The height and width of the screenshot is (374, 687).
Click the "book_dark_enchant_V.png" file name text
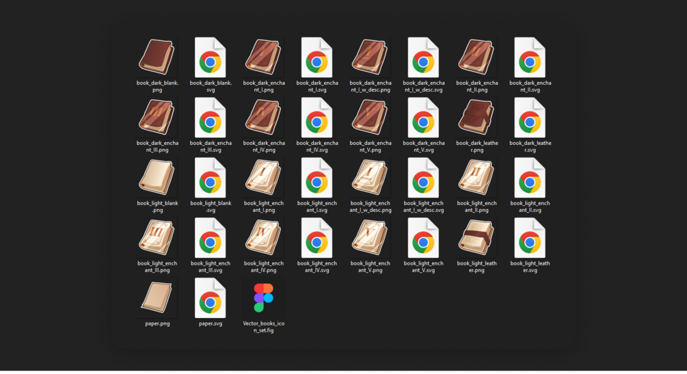(371, 146)
